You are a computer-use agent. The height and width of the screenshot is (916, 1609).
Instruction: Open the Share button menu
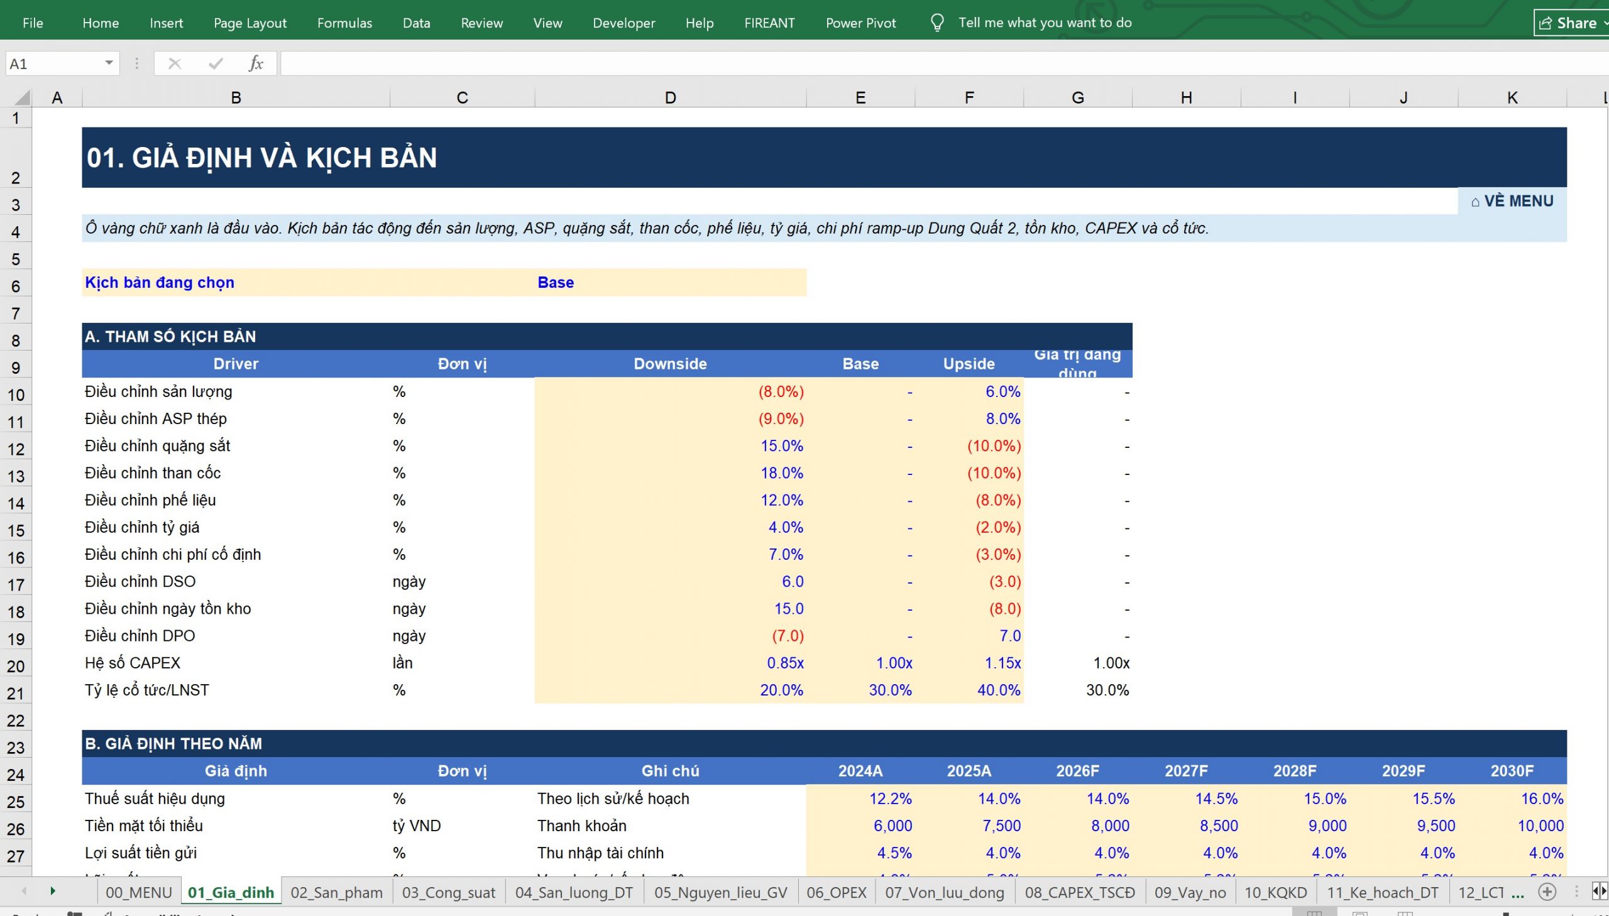coord(1571,23)
